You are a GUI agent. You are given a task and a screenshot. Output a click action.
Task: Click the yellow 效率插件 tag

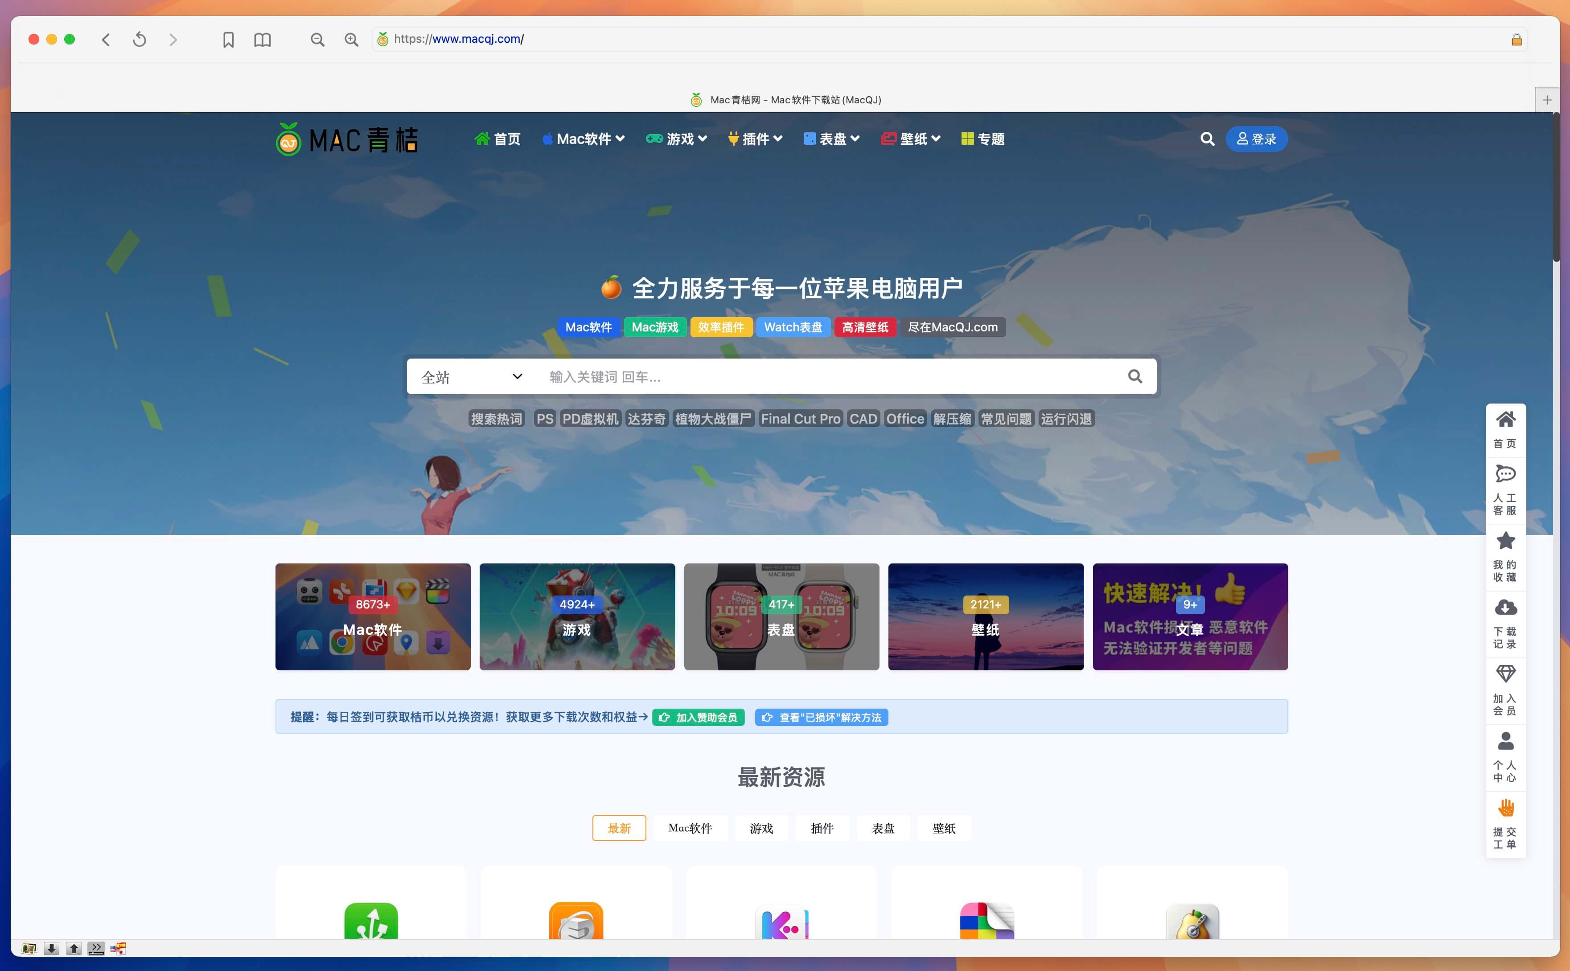point(721,327)
